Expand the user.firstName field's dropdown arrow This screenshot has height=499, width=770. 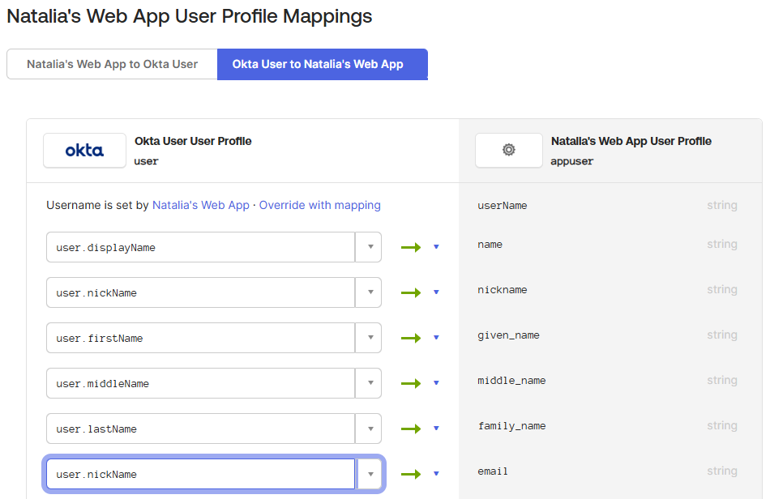[368, 338]
